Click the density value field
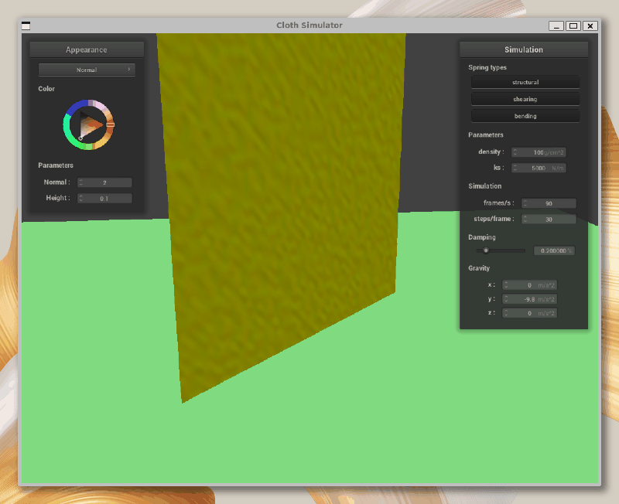This screenshot has width=619, height=504. (x=539, y=152)
